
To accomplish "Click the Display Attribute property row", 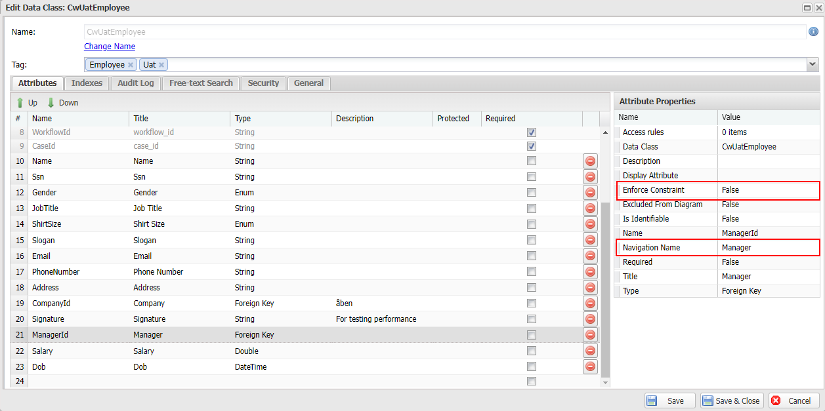I will click(x=717, y=176).
